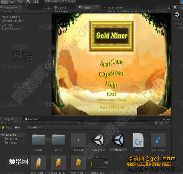Expand the Canvas object in Hierarchy
The width and height of the screenshot is (183, 174).
1,25
